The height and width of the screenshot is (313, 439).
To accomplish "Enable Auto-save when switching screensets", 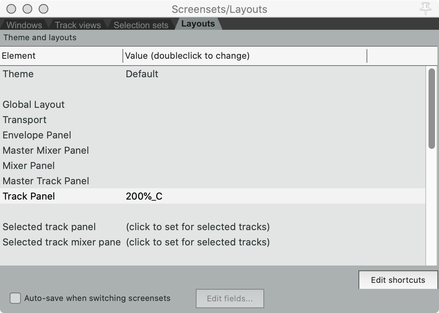I will click(15, 298).
